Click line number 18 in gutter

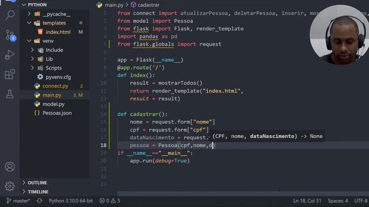pyautogui.click(x=103, y=145)
